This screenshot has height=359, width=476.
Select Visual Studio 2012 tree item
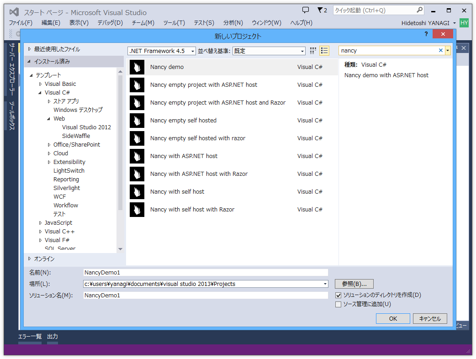[86, 127]
